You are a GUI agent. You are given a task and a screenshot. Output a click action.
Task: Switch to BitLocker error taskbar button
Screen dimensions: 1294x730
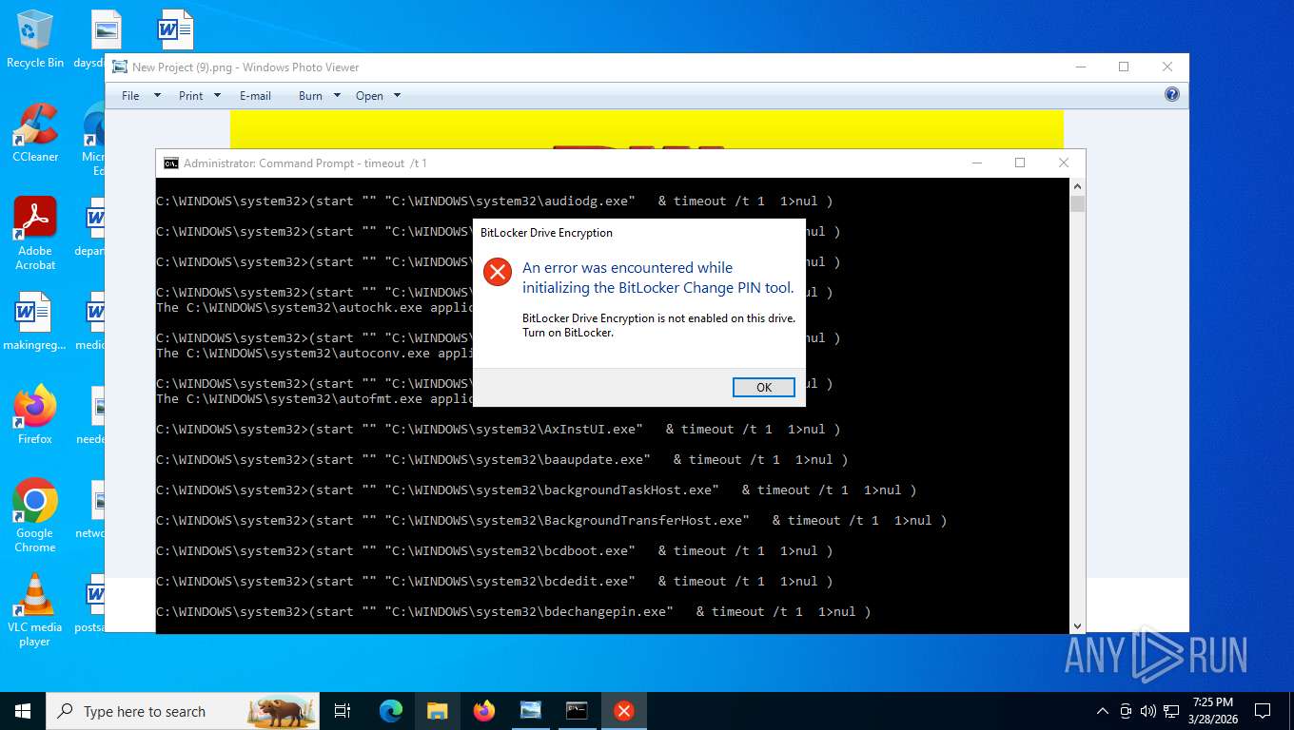tap(624, 711)
